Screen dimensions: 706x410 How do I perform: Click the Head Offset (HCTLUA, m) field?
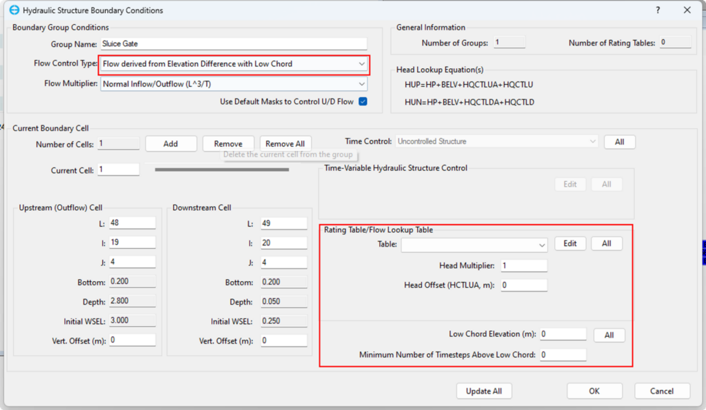[524, 285]
